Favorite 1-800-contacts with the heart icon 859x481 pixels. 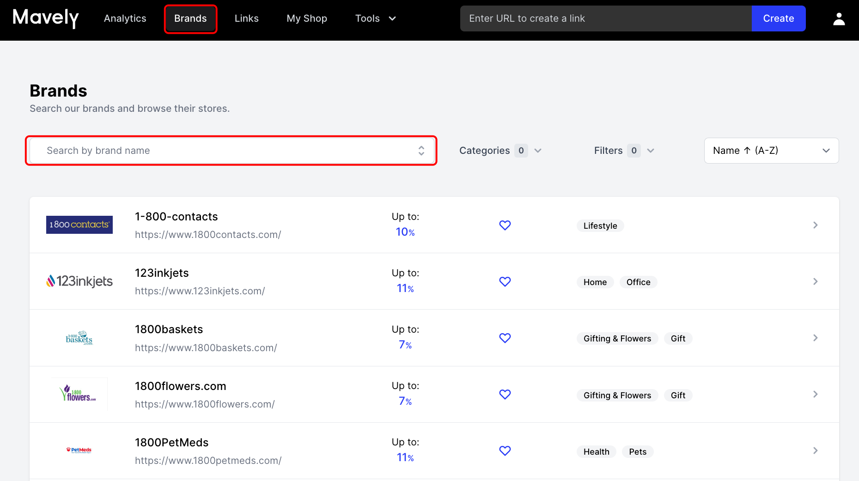pyautogui.click(x=505, y=225)
